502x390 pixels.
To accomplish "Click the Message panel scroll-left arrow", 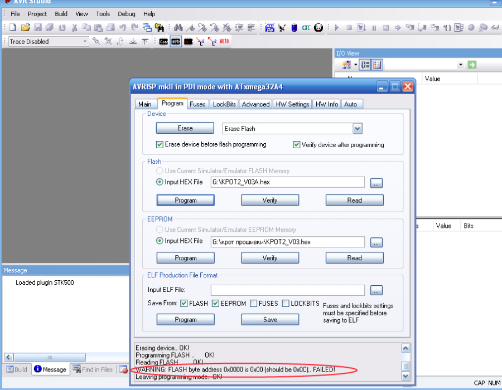I will (8, 357).
